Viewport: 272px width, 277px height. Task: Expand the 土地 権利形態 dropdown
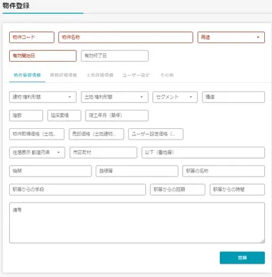pyautogui.click(x=115, y=97)
